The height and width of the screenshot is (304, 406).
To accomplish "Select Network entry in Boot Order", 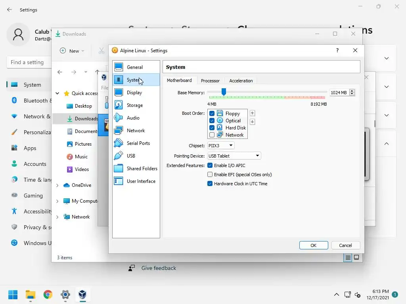I will click(234, 135).
